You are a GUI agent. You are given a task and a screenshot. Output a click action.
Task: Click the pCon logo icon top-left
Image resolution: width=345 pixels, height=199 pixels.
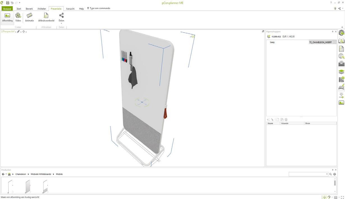click(x=2, y=3)
